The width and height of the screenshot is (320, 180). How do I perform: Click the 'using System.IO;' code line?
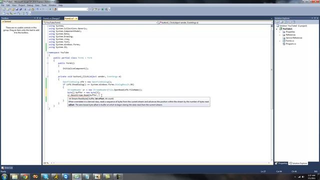click(58, 47)
